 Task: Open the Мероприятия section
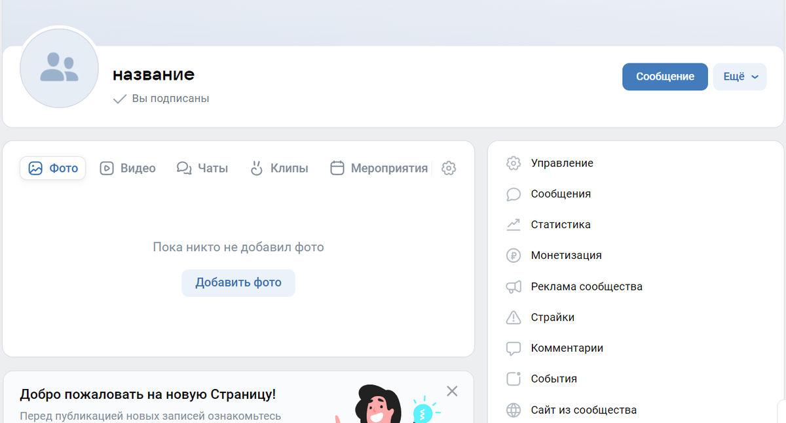pyautogui.click(x=378, y=168)
